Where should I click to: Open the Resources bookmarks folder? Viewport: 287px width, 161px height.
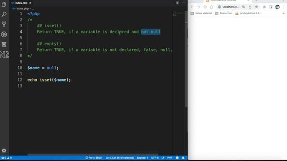click(223, 13)
